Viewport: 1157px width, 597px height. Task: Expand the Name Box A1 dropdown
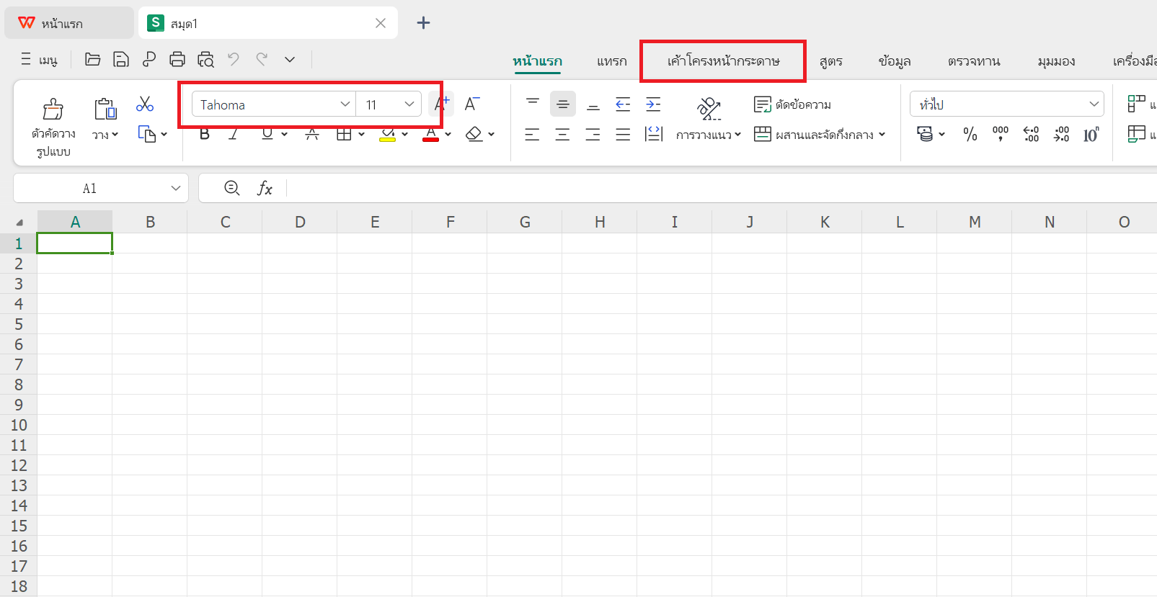click(176, 188)
